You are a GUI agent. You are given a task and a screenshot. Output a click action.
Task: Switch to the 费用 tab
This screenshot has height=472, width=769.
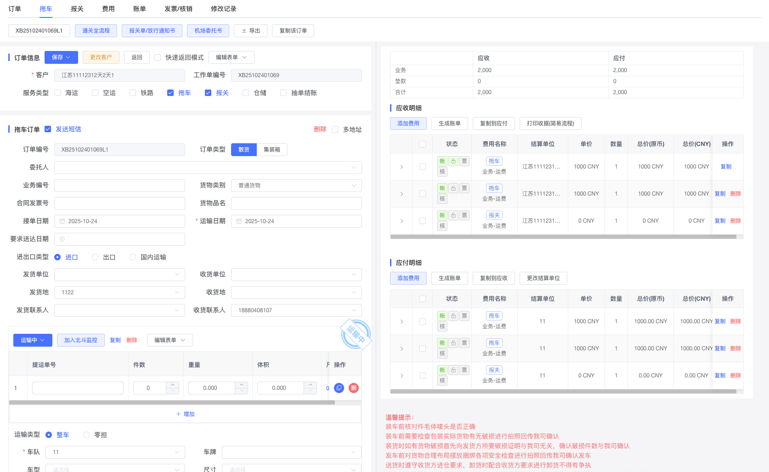[108, 8]
